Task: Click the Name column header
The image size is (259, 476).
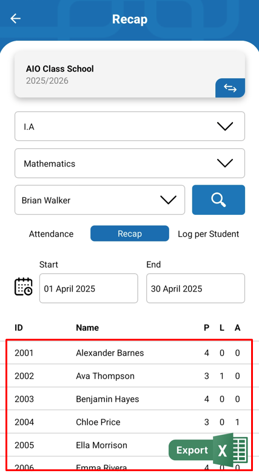Action: 87,328
